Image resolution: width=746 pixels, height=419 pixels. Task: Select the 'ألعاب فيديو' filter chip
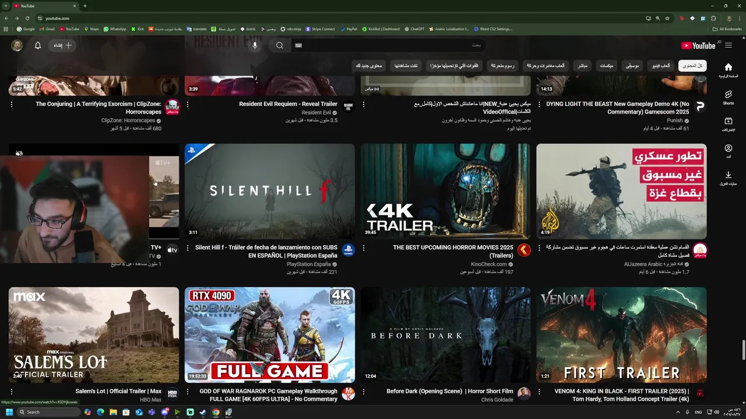(661, 66)
